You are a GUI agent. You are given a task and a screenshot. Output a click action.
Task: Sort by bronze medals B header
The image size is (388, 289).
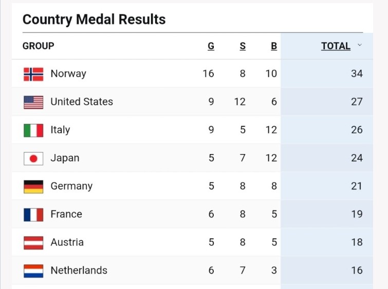coord(274,46)
